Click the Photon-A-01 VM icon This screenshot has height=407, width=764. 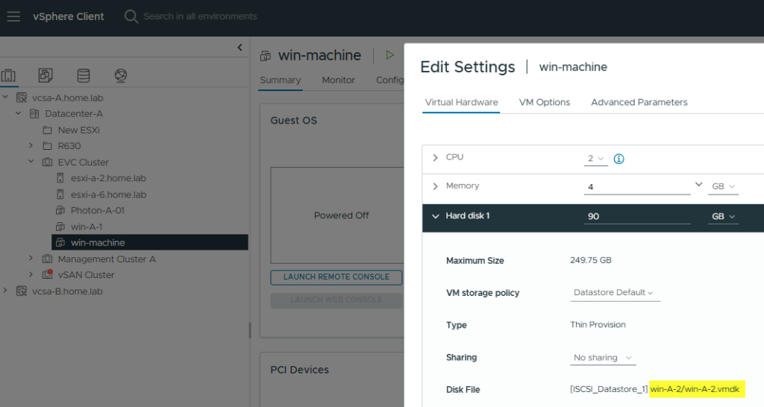point(60,210)
